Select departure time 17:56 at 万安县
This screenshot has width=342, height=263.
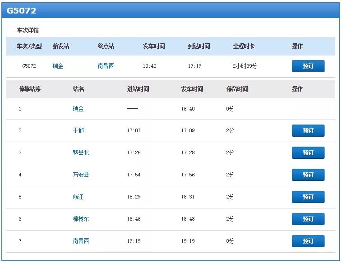tap(188, 175)
